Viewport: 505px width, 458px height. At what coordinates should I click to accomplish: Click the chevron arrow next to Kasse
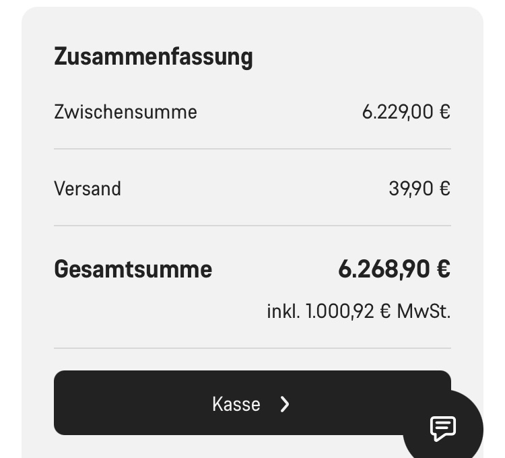285,404
